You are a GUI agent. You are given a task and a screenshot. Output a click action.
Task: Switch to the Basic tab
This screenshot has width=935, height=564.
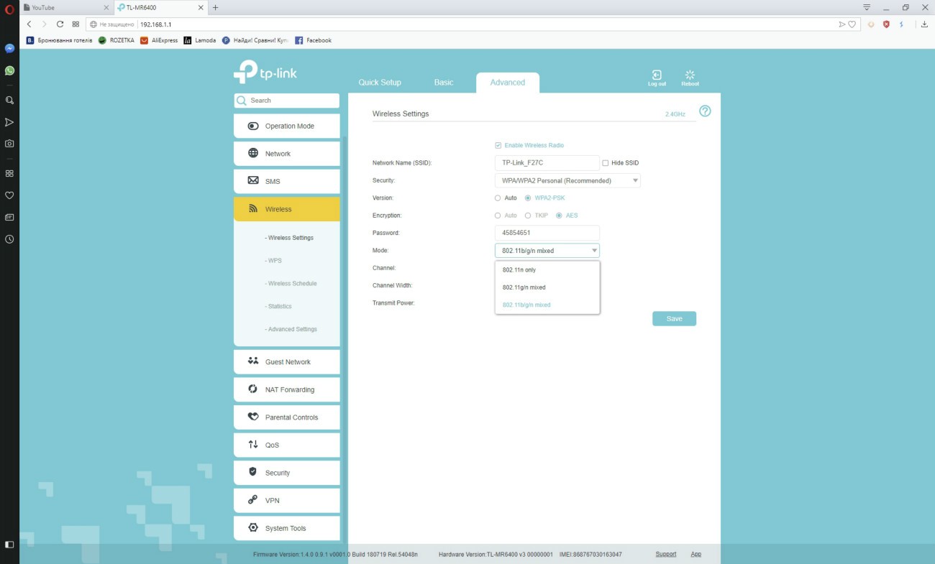tap(444, 83)
